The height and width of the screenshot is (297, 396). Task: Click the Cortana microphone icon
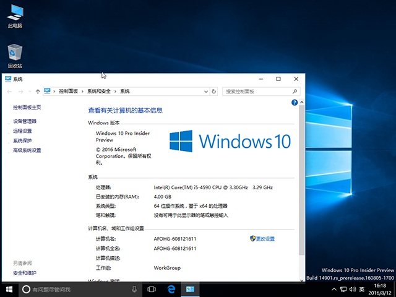134,289
